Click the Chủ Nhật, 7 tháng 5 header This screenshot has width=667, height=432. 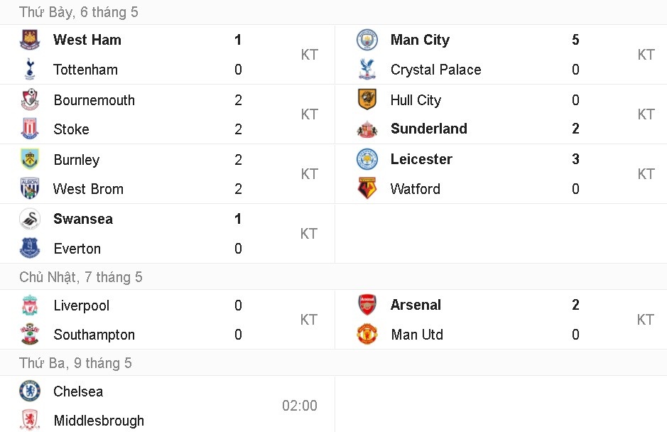[x=81, y=277]
